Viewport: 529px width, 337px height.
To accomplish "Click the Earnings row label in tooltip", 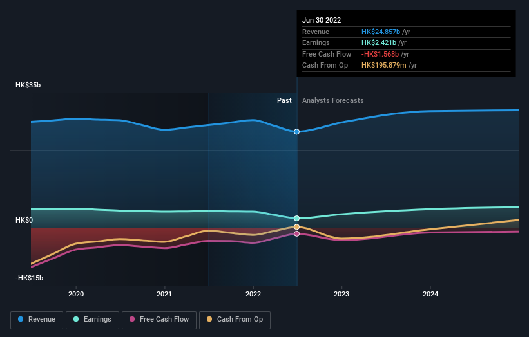I will (316, 42).
